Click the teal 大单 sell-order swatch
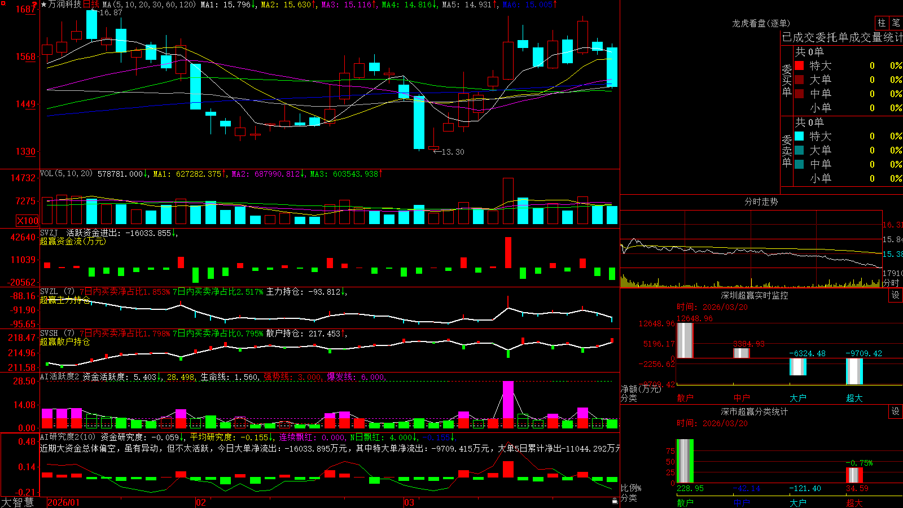The height and width of the screenshot is (508, 903). (x=799, y=150)
